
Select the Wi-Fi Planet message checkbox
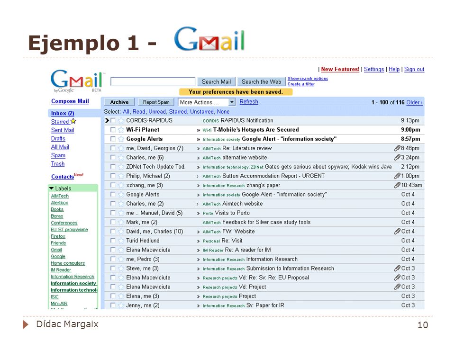pyautogui.click(x=113, y=130)
